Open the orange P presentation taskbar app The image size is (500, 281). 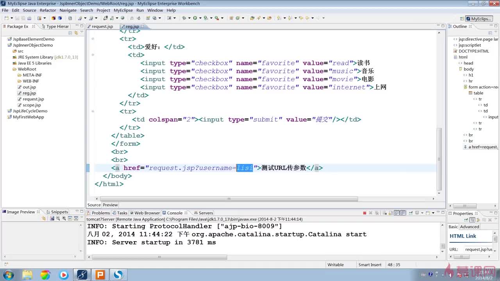[x=100, y=275]
